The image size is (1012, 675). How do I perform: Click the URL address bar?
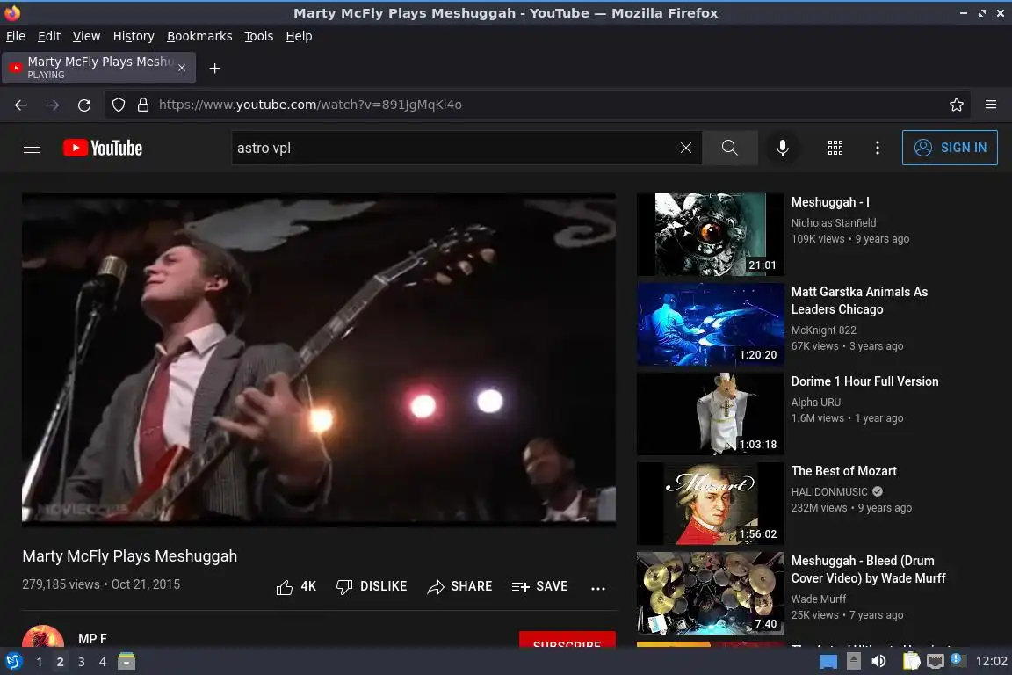[x=536, y=105]
